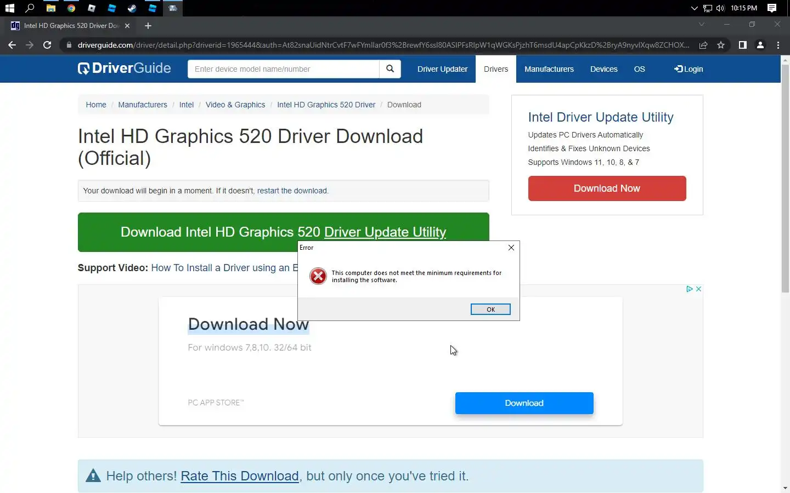Screen dimensions: 790x493
Task: Click the network icon in system tray
Action: pyautogui.click(x=708, y=8)
